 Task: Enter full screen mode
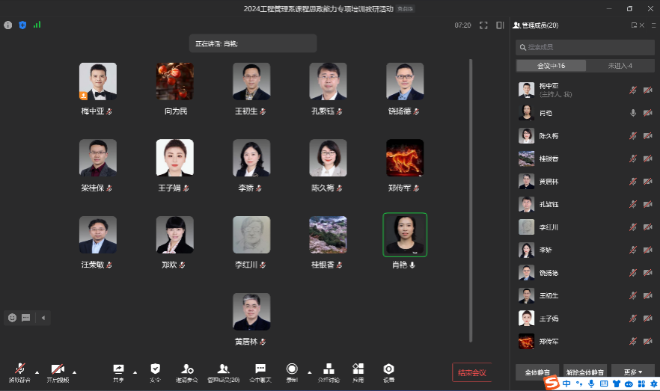(x=483, y=25)
